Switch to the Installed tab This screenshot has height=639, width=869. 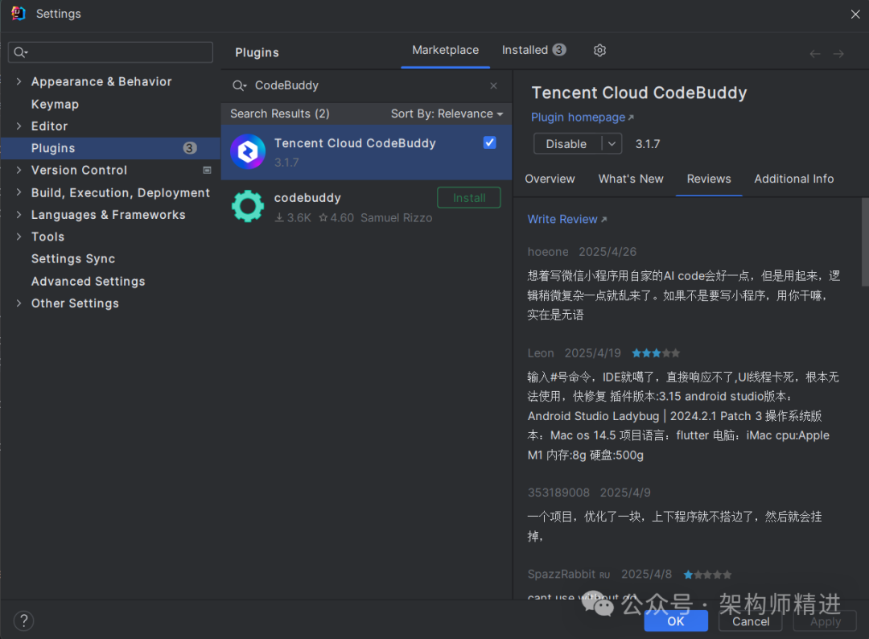[x=533, y=50]
